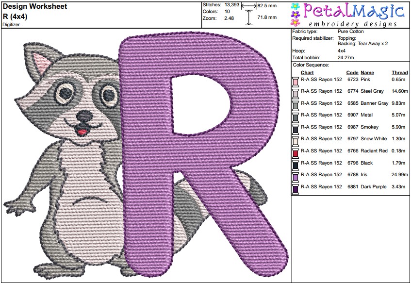Click code 6881 in the Dark Purple row

point(353,187)
